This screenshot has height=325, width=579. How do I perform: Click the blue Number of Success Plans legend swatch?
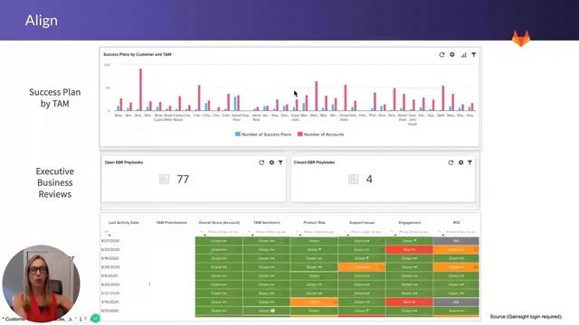[238, 135]
